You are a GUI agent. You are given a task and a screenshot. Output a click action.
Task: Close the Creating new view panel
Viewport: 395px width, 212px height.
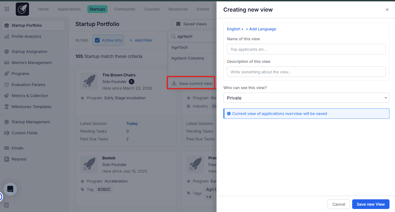[x=387, y=10]
